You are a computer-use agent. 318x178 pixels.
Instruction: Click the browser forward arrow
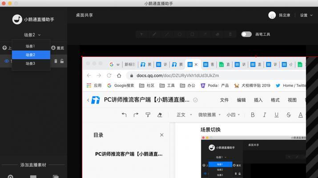[99, 76]
